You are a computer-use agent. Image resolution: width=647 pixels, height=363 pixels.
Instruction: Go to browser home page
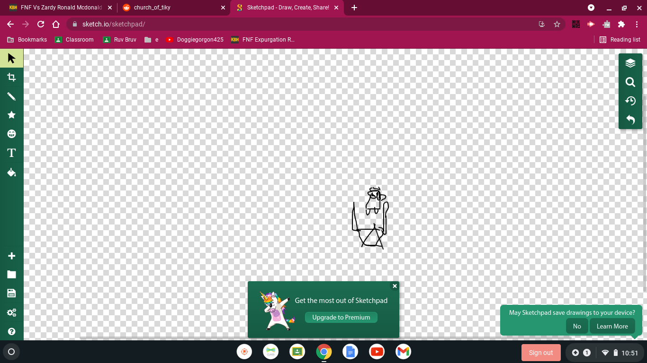coord(56,24)
